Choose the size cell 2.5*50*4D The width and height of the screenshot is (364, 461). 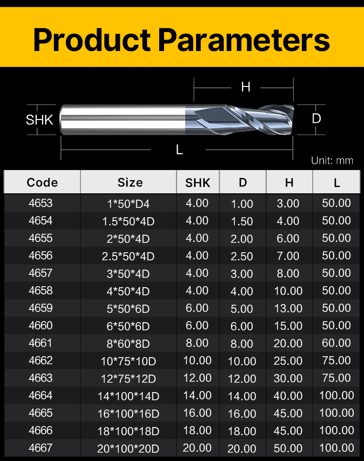128,256
